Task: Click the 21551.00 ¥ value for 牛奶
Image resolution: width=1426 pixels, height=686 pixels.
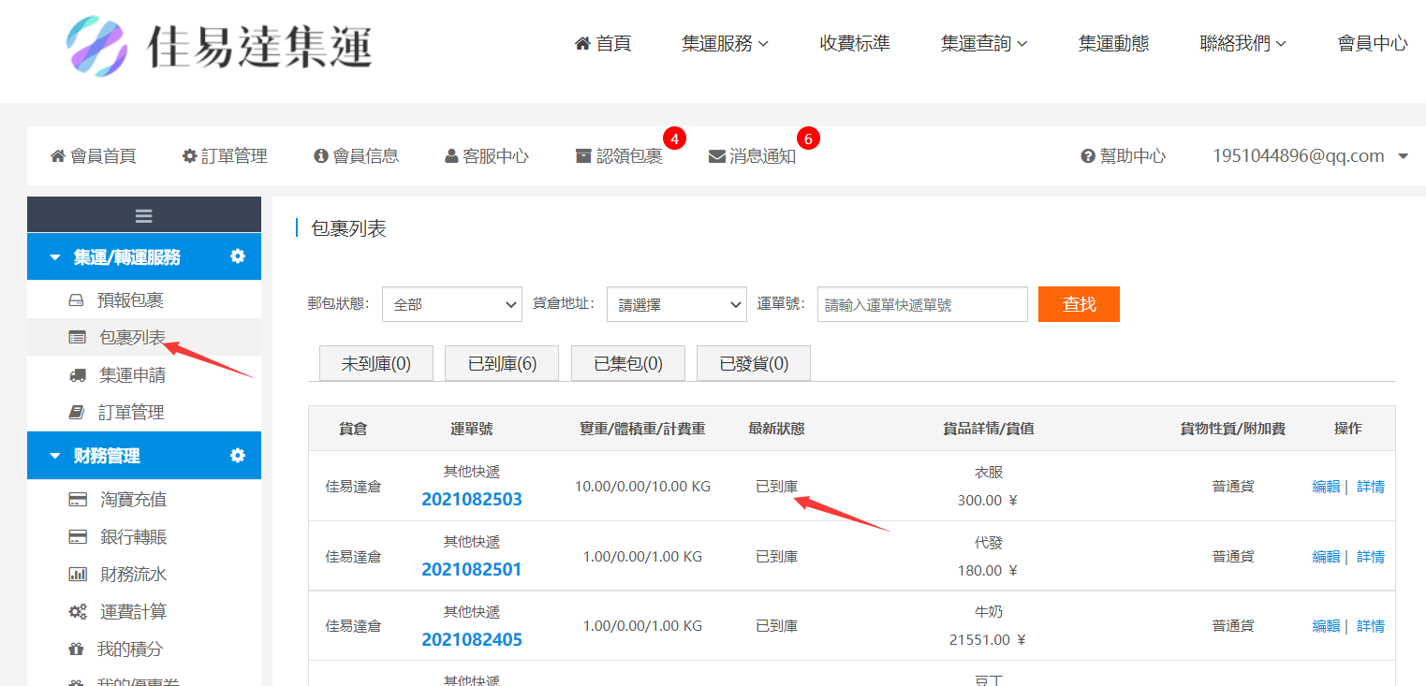Action: click(x=988, y=640)
